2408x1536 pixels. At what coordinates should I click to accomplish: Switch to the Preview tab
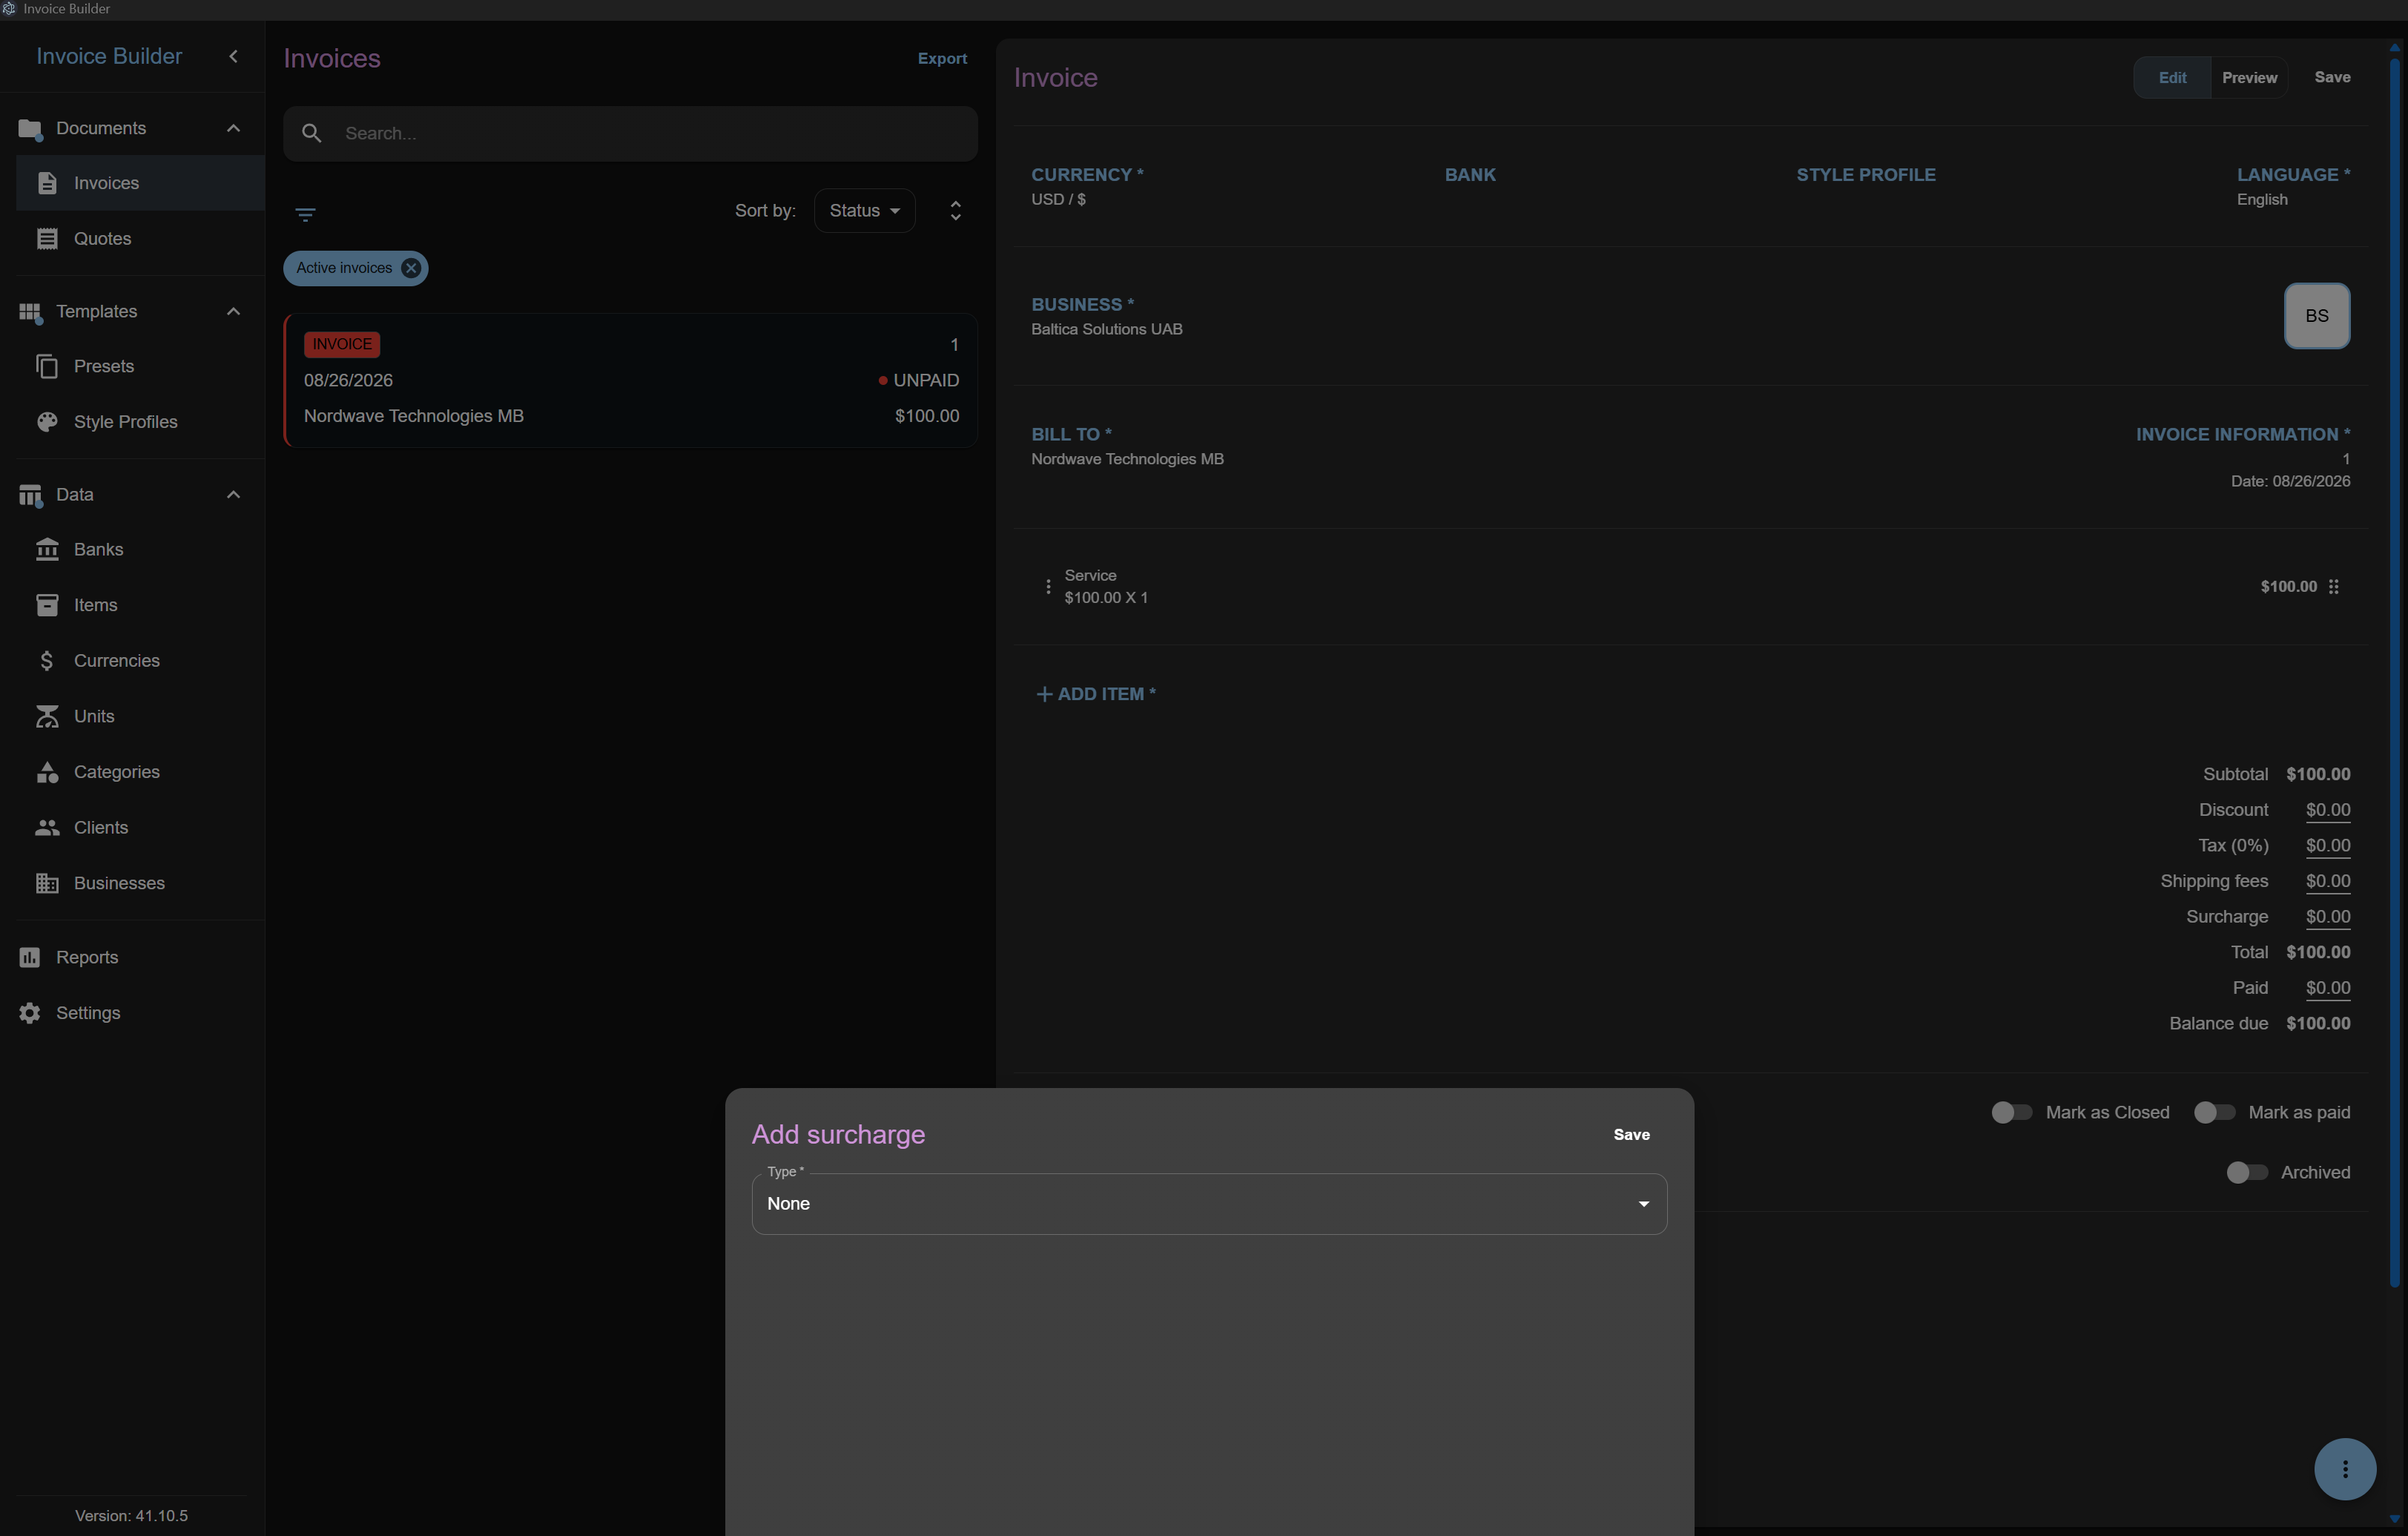click(x=2249, y=77)
